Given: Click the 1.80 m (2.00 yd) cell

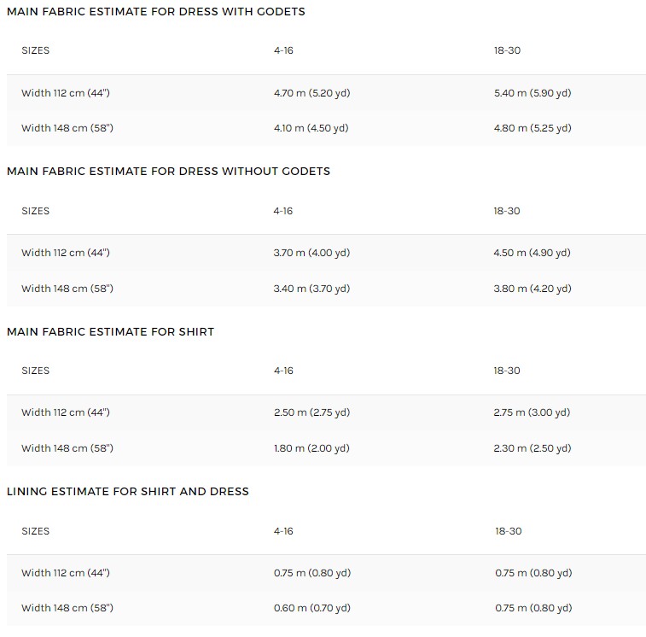Looking at the screenshot, I should [311, 448].
